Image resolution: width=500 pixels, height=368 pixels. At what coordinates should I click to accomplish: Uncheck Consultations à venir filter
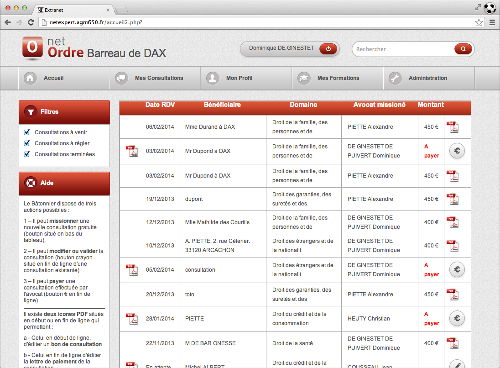tap(26, 132)
